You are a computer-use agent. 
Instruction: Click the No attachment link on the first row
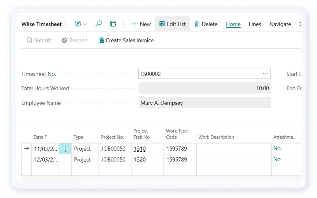(x=277, y=148)
